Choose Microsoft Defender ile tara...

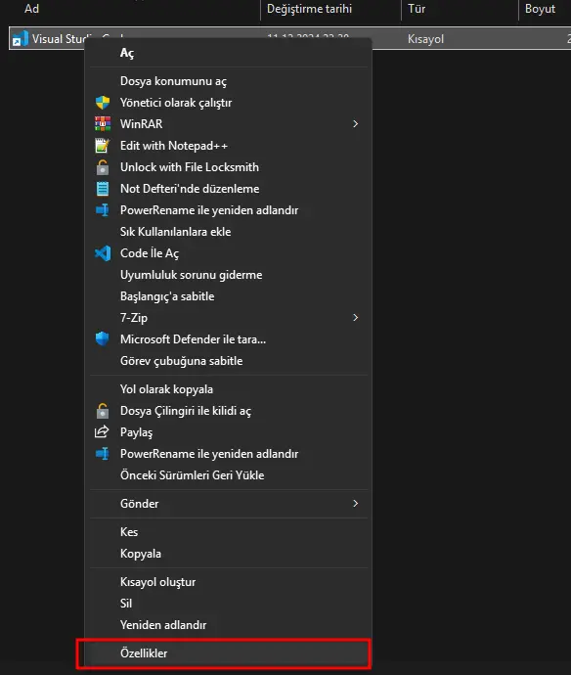click(229, 339)
